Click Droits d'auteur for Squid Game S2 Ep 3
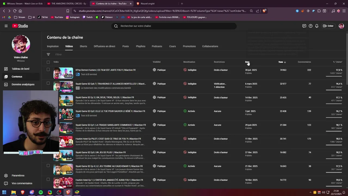This screenshot has width=348, height=196. click(x=221, y=97)
